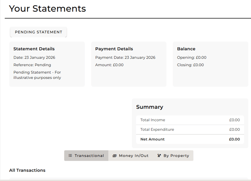251x181 pixels.
Task: Click the Your Statements page title
Action: [47, 9]
